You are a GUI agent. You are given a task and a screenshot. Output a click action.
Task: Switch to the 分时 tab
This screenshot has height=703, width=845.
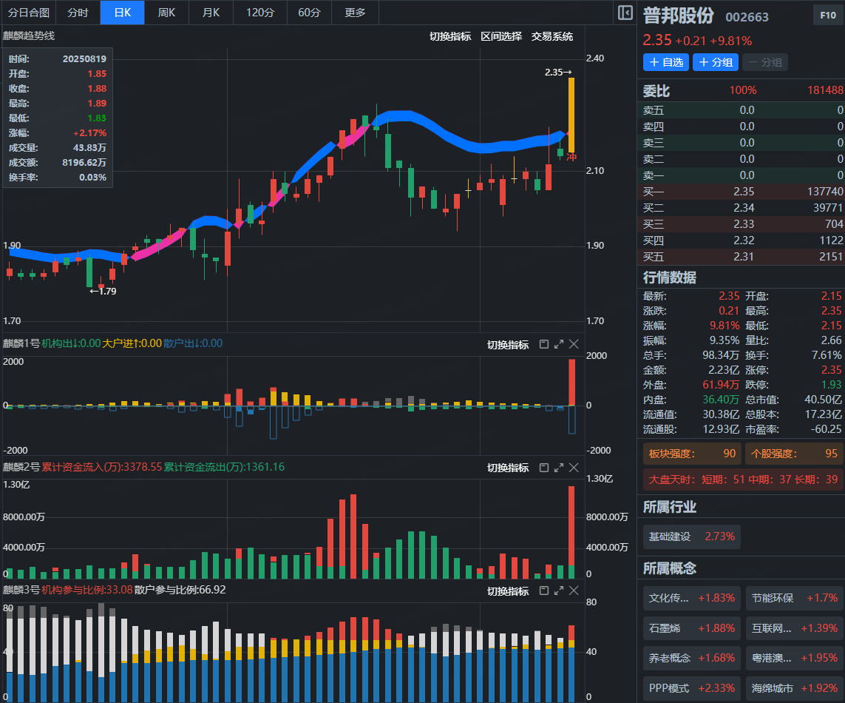click(x=78, y=13)
